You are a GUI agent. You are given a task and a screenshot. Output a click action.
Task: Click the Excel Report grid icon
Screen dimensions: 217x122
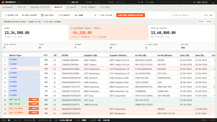[23, 15]
